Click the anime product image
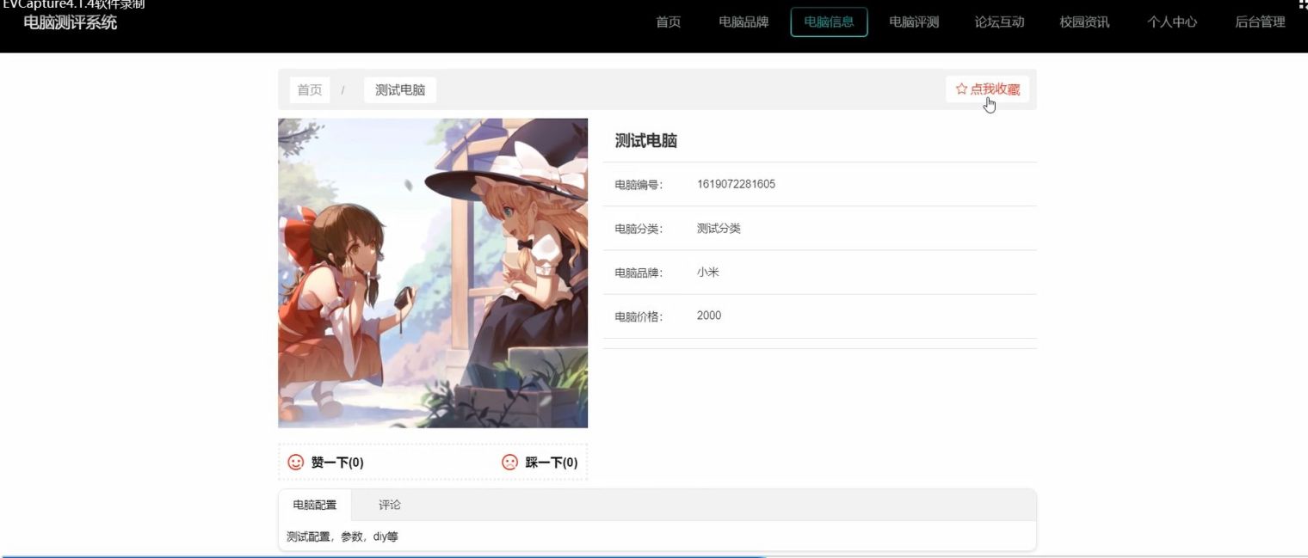The height and width of the screenshot is (558, 1308). (433, 273)
